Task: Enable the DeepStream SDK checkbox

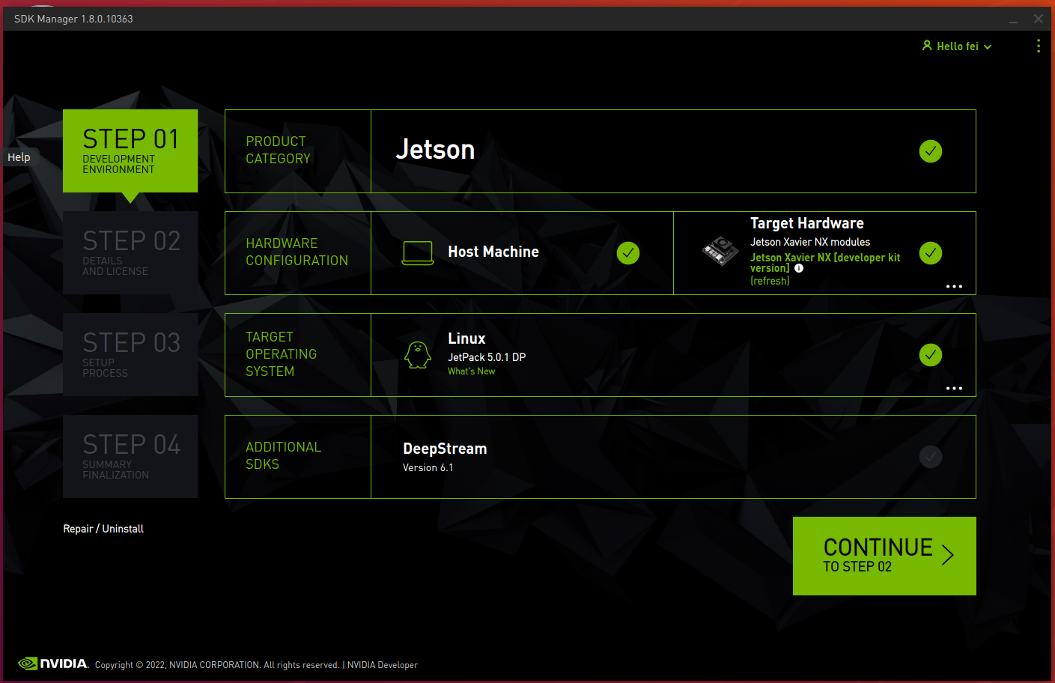Action: (x=930, y=457)
